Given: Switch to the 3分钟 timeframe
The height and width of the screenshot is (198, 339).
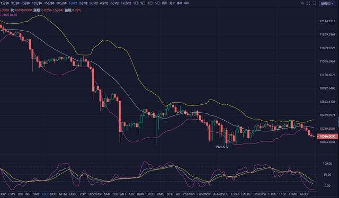Looking at the screenshot, I should point(15,3).
